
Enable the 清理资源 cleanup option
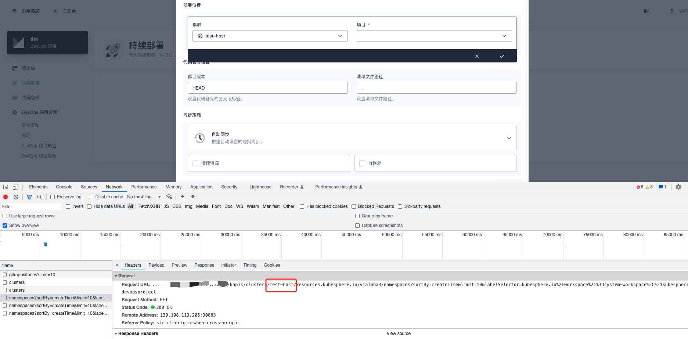tap(195, 163)
